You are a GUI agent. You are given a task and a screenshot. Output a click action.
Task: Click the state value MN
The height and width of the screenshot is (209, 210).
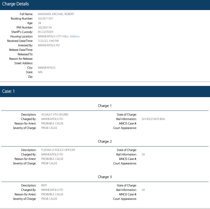coord(40,72)
